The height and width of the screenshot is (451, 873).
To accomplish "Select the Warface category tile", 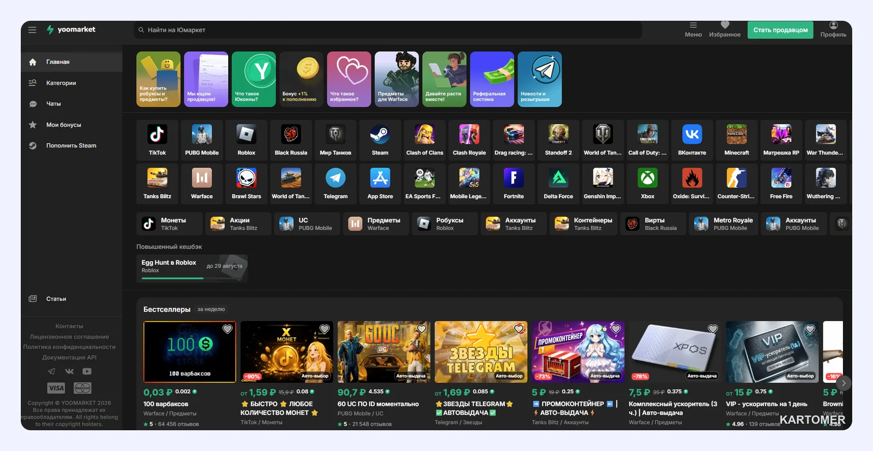I will click(202, 183).
